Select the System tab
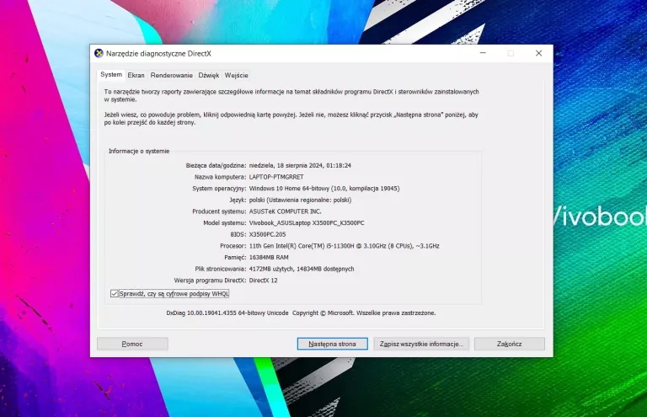The height and width of the screenshot is (417, 647). [x=111, y=75]
